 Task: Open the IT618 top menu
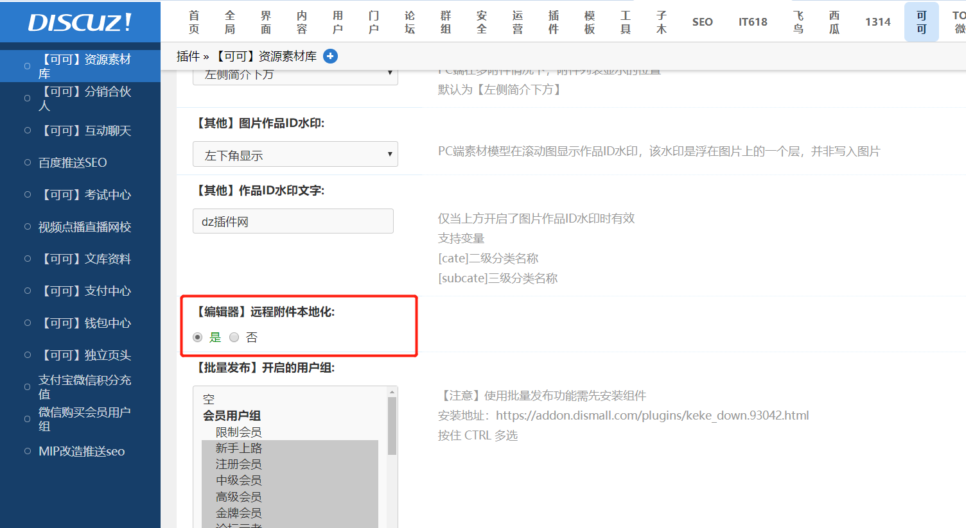click(x=753, y=22)
